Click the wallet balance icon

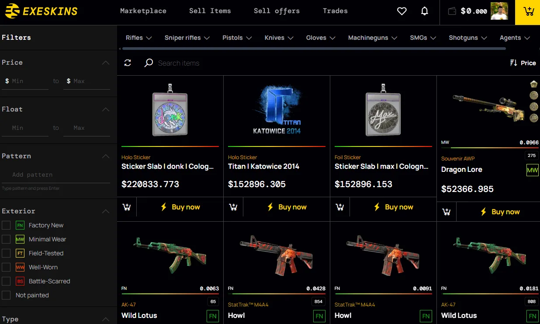[x=453, y=11]
